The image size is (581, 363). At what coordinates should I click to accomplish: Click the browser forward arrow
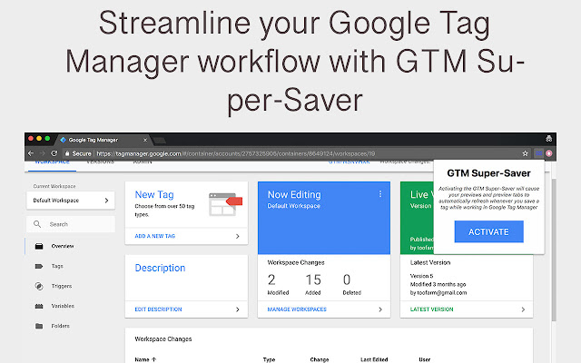43,153
